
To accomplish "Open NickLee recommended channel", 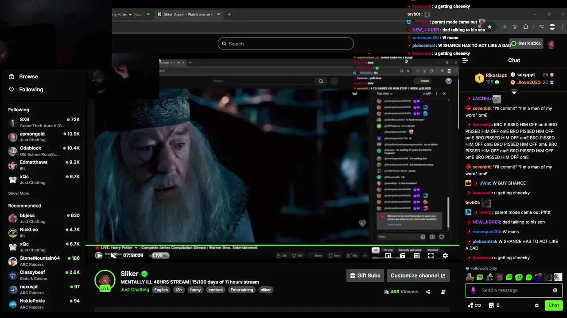I will [x=44, y=232].
